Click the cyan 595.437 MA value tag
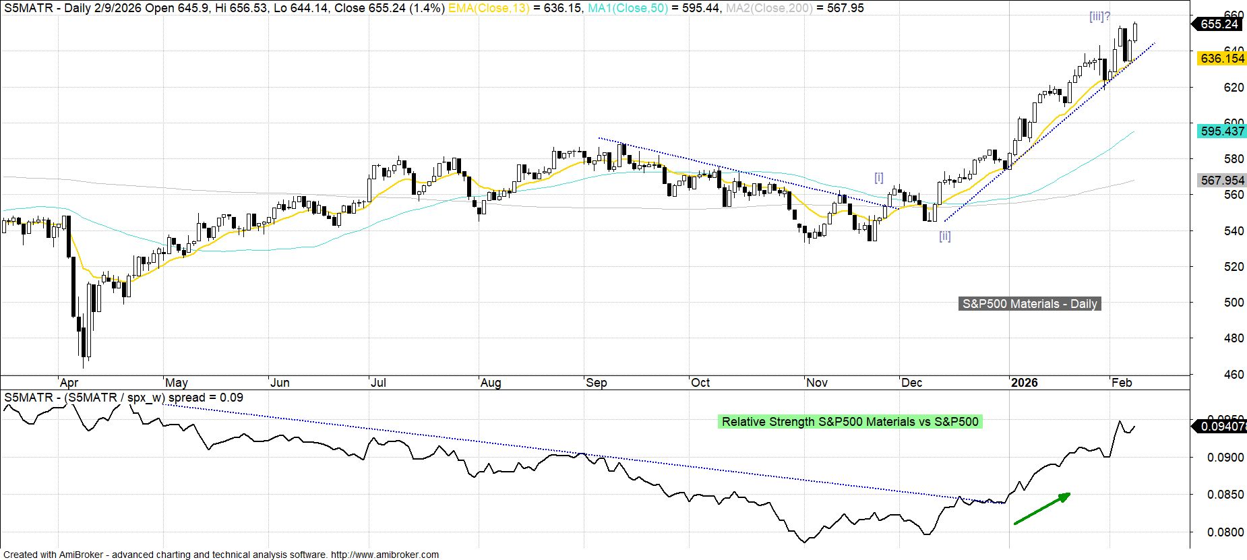 click(1221, 131)
